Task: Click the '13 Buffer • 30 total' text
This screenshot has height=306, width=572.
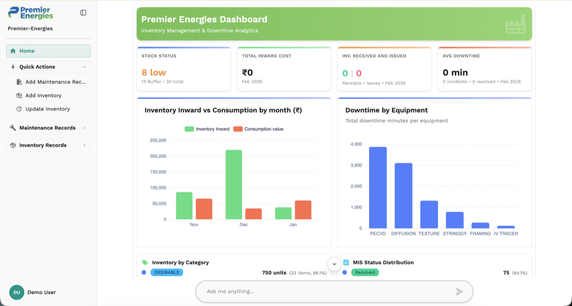Action: [x=163, y=82]
